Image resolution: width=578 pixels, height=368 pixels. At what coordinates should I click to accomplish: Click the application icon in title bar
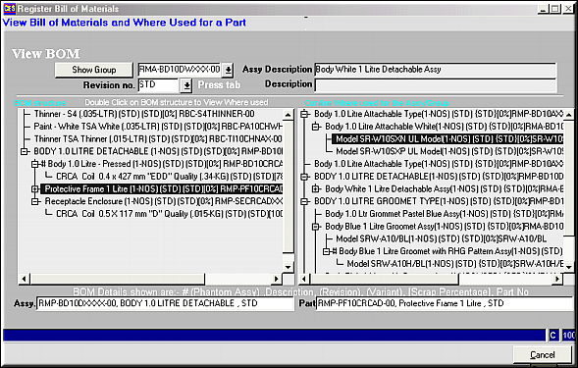[x=9, y=8]
